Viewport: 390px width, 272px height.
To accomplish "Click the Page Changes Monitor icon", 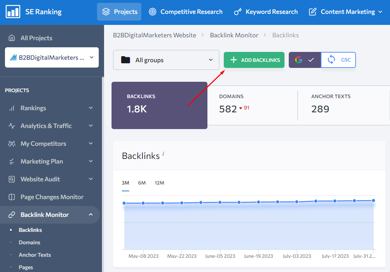I will click(x=12, y=197).
